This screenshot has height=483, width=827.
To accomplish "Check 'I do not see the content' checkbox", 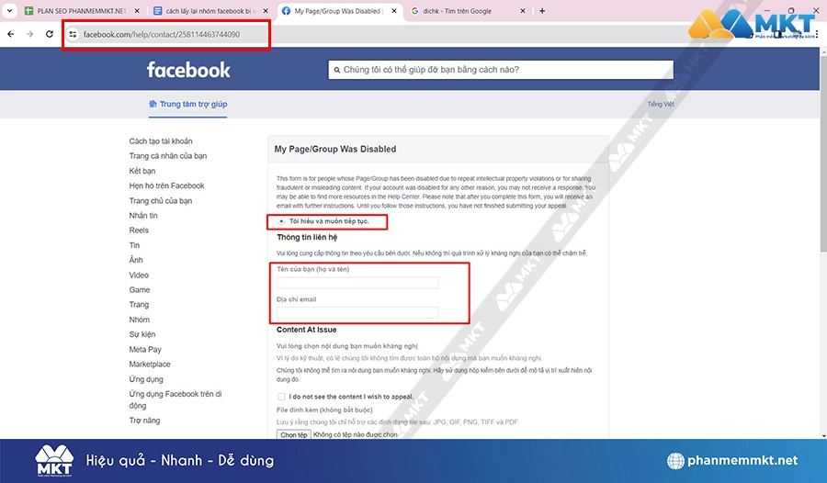I will [281, 397].
